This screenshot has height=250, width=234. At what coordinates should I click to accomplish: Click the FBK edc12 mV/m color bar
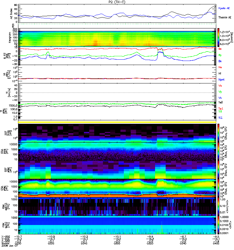click(x=218, y=207)
